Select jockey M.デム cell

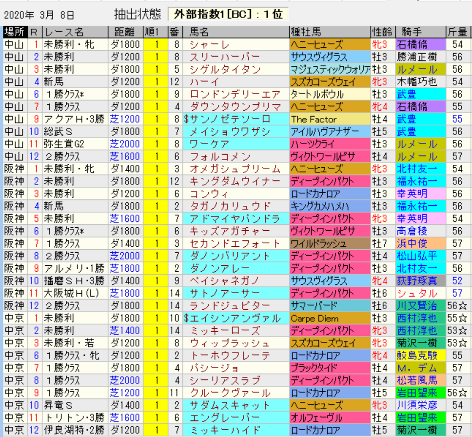[417, 368]
